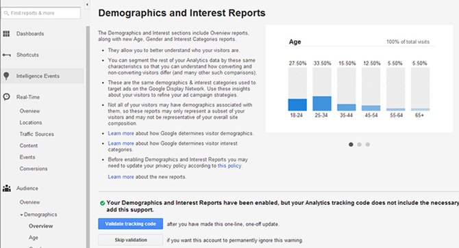Click the 33.50% value label
Viewport: 459px width, 248px height.
point(322,64)
